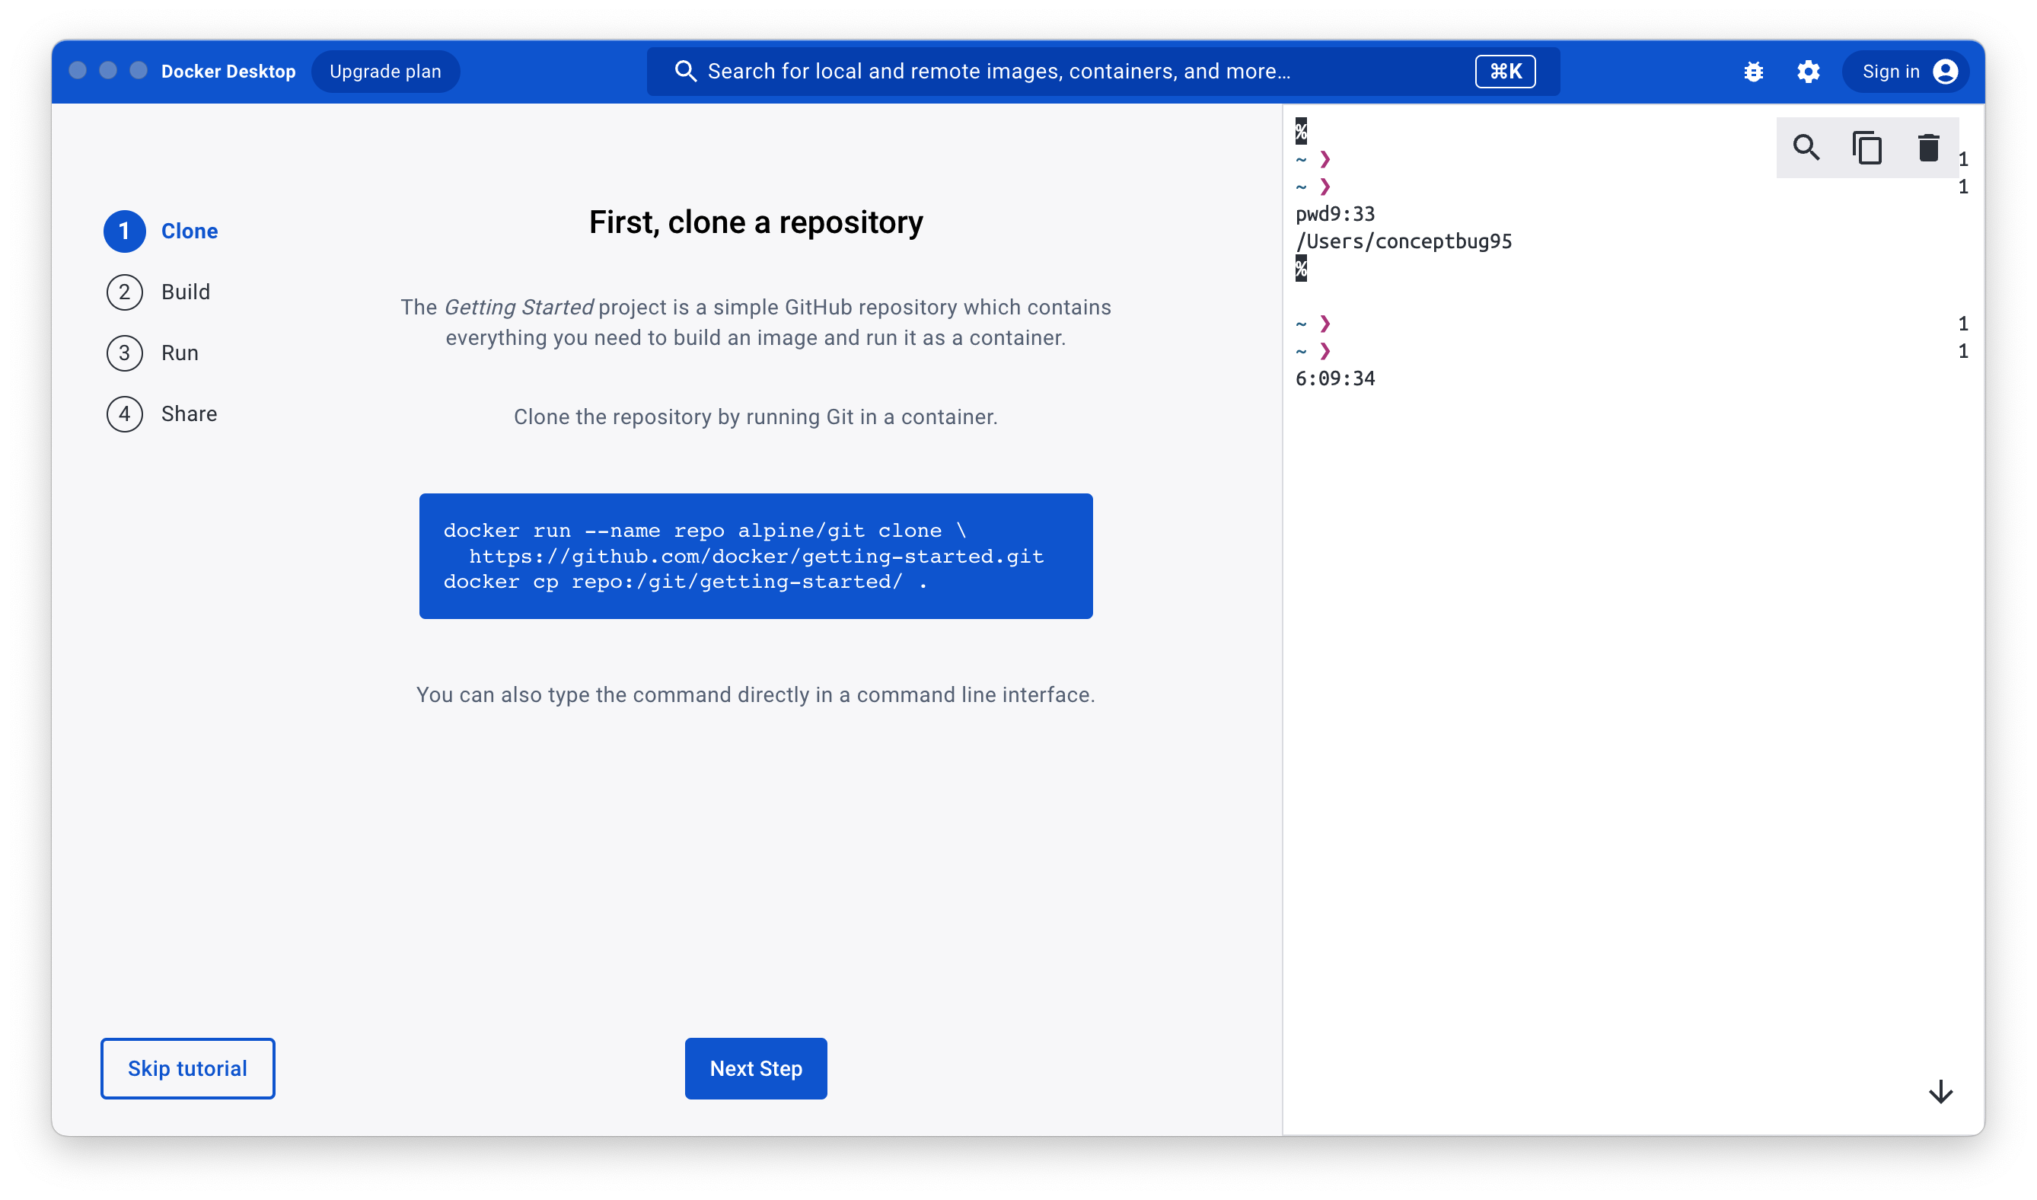Select step 1 Clone circle
Screen dimensions: 2037x1200
coord(125,231)
